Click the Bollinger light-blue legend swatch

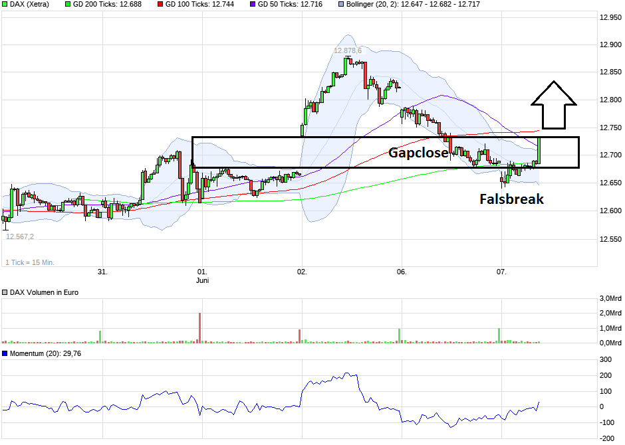point(341,5)
